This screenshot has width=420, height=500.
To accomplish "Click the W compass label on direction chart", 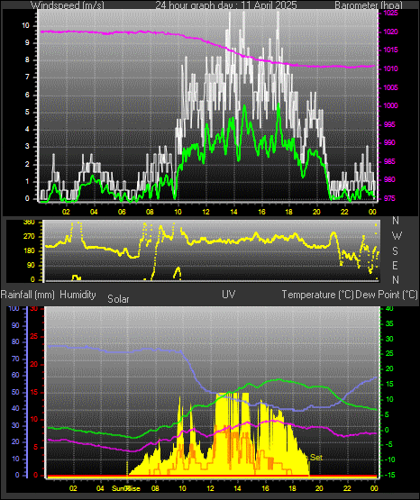I will pyautogui.click(x=397, y=236).
